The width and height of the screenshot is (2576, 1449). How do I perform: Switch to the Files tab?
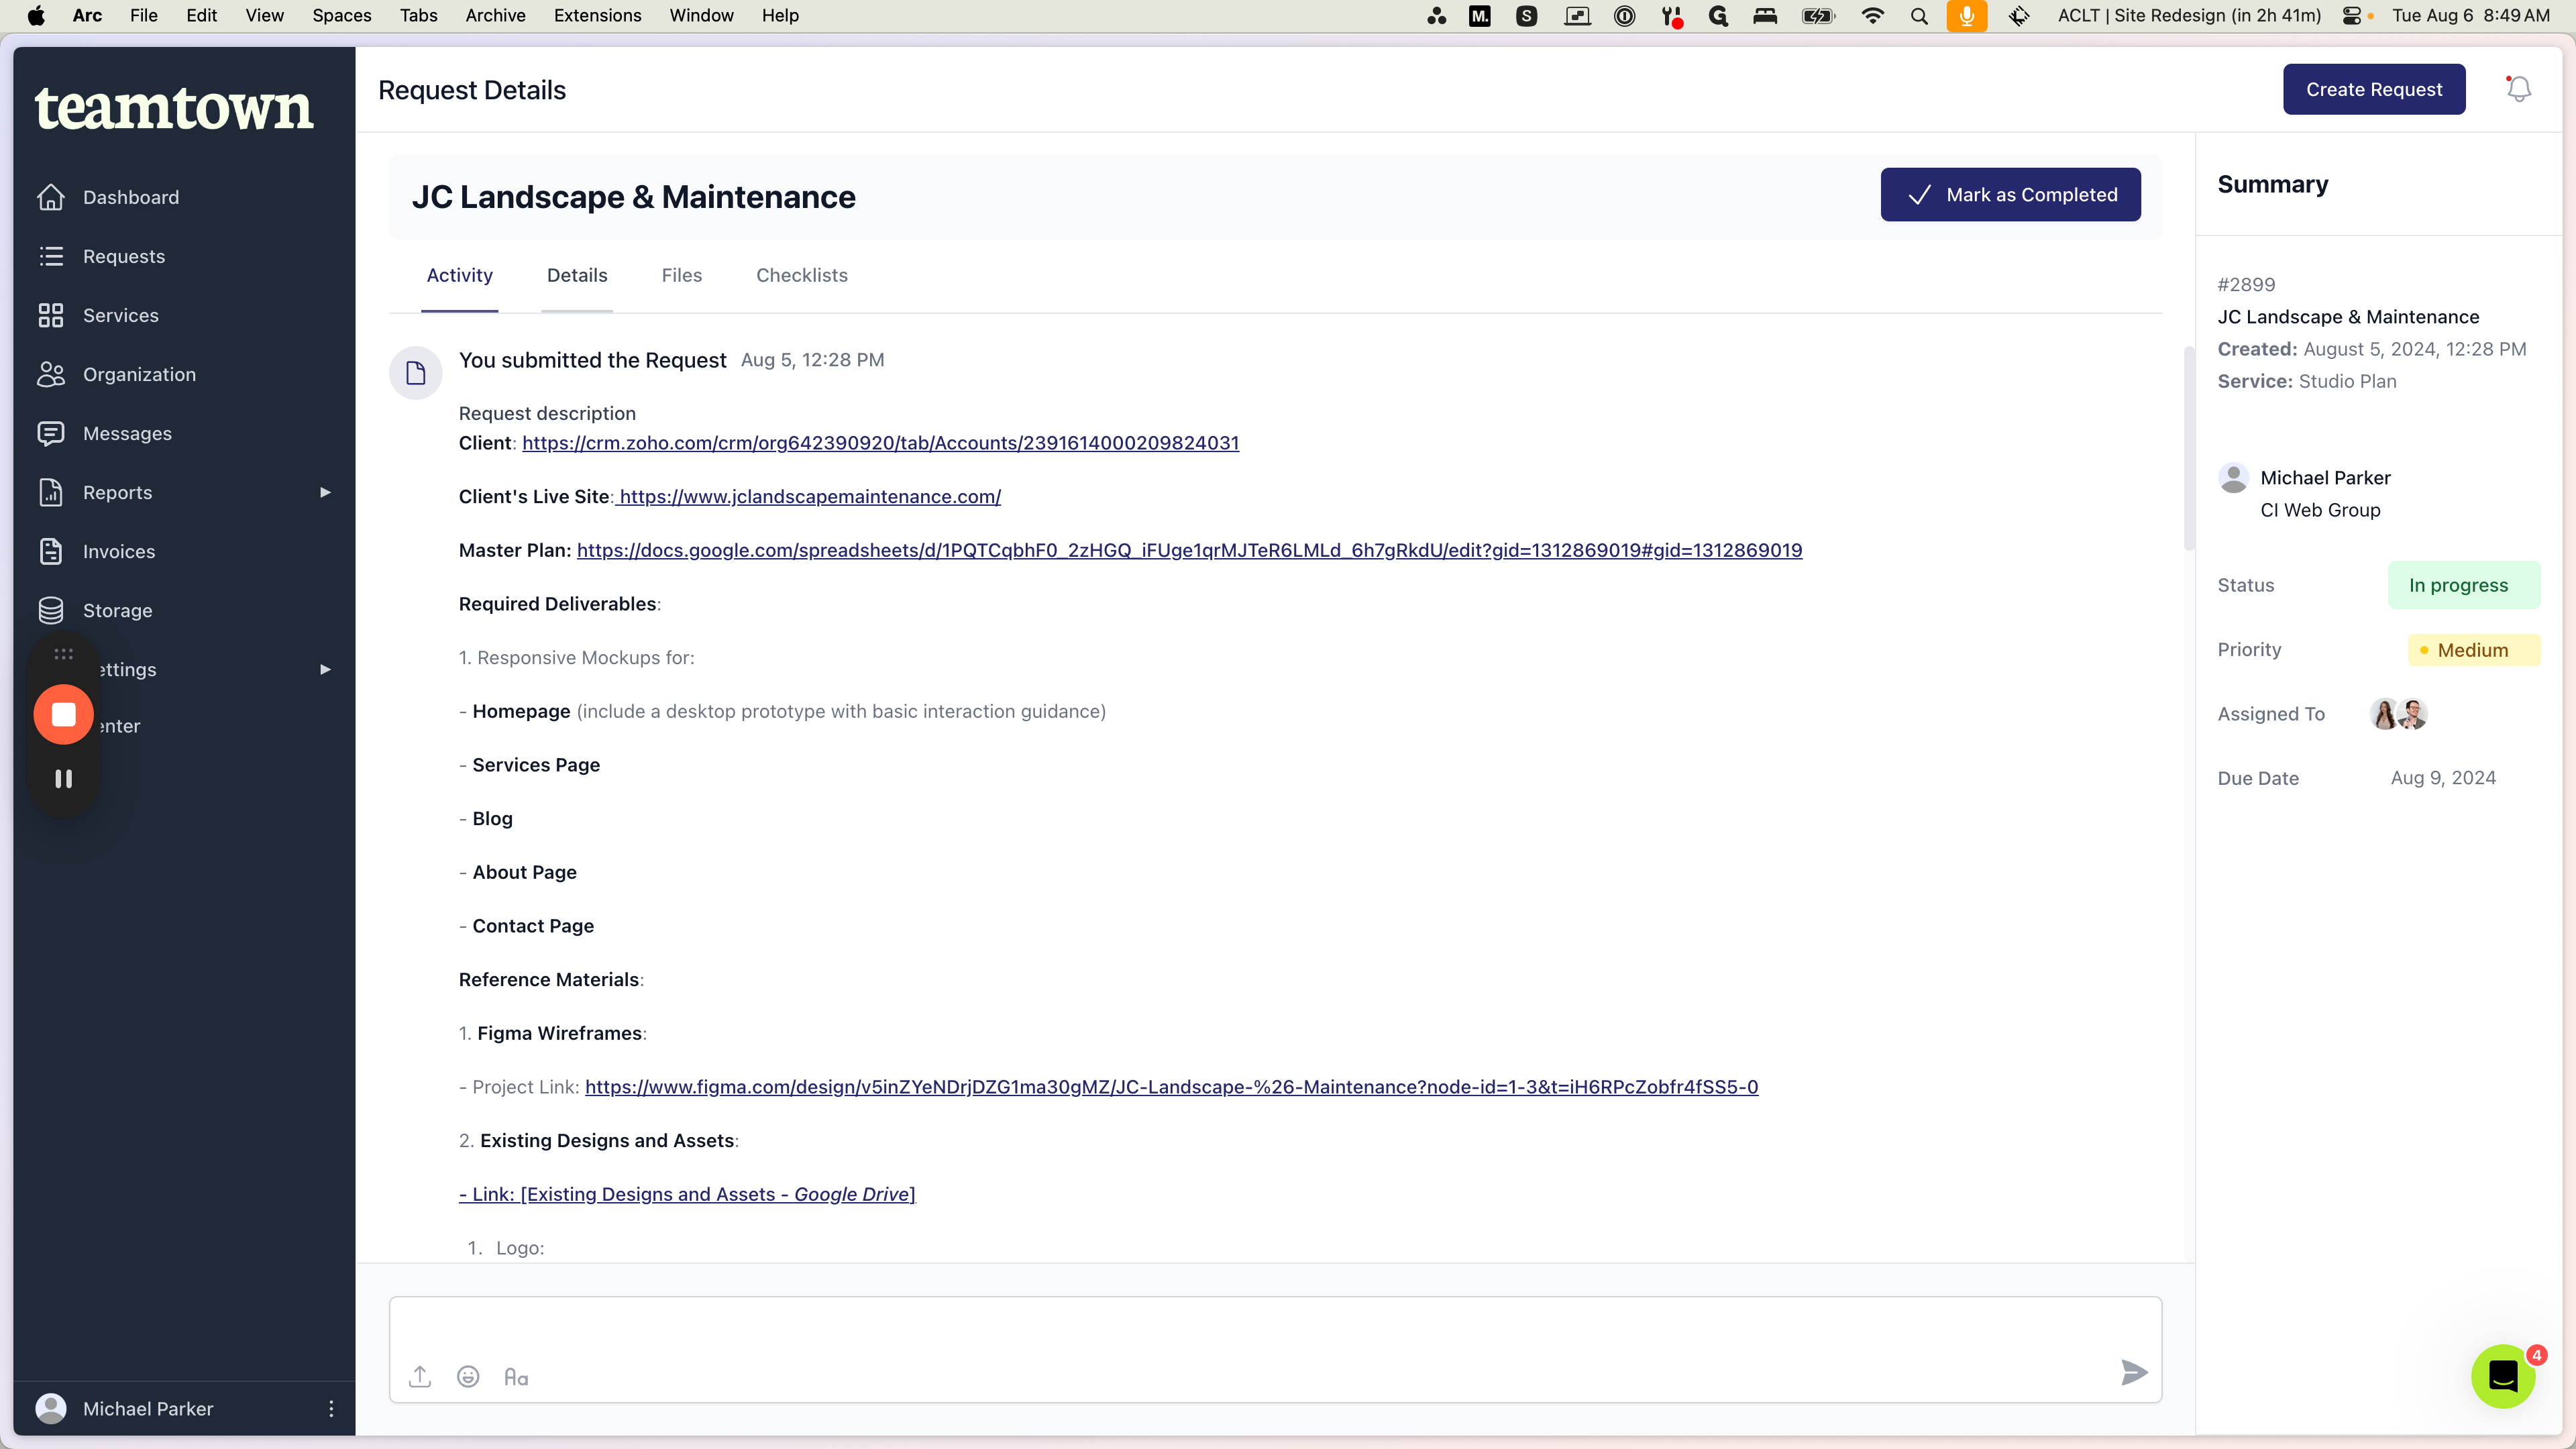[x=681, y=275]
